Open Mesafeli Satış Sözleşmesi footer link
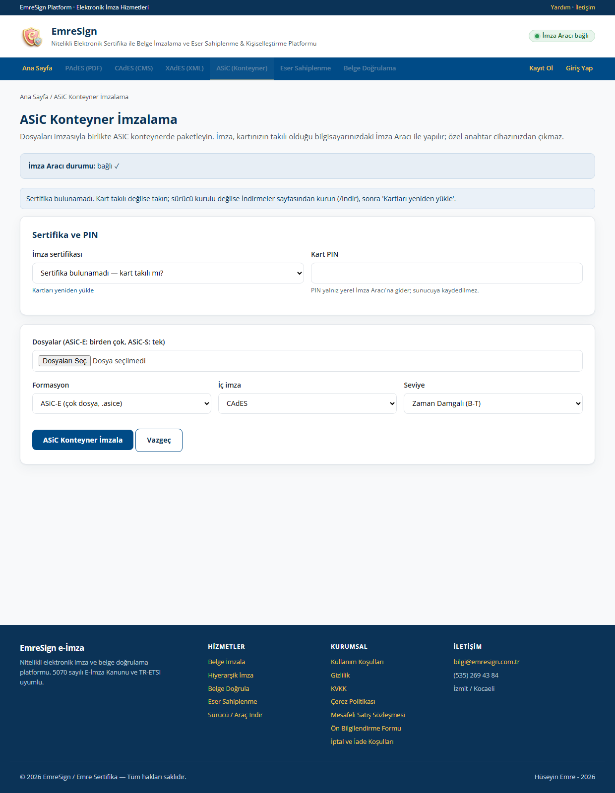This screenshot has width=615, height=793. point(368,715)
